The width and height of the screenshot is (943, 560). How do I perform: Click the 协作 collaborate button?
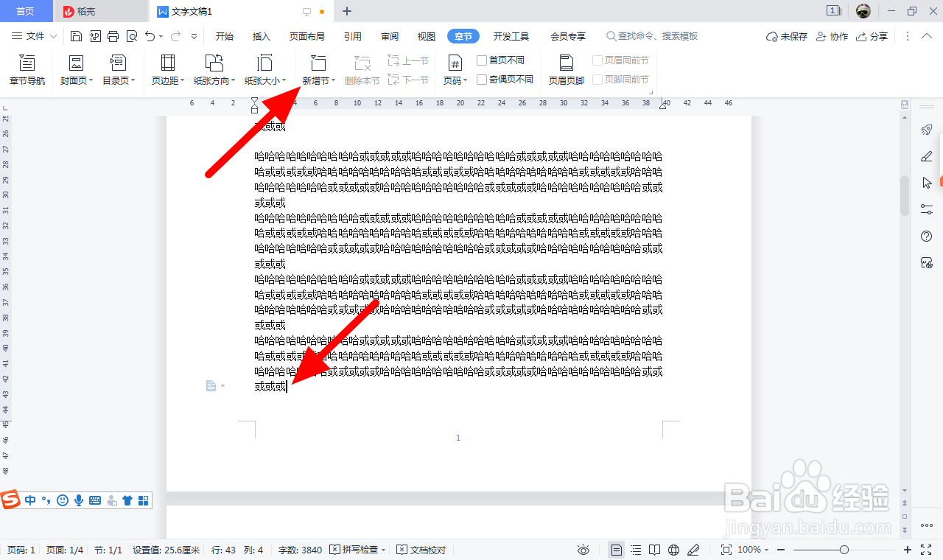pyautogui.click(x=832, y=36)
